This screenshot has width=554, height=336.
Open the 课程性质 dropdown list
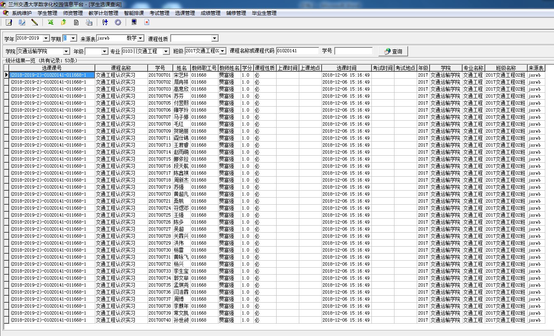214,39
